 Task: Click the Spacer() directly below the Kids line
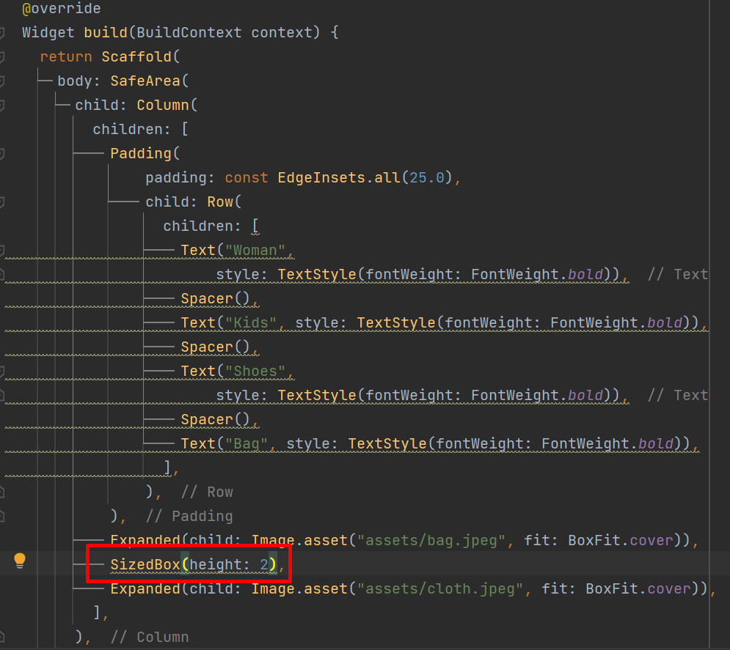(216, 347)
